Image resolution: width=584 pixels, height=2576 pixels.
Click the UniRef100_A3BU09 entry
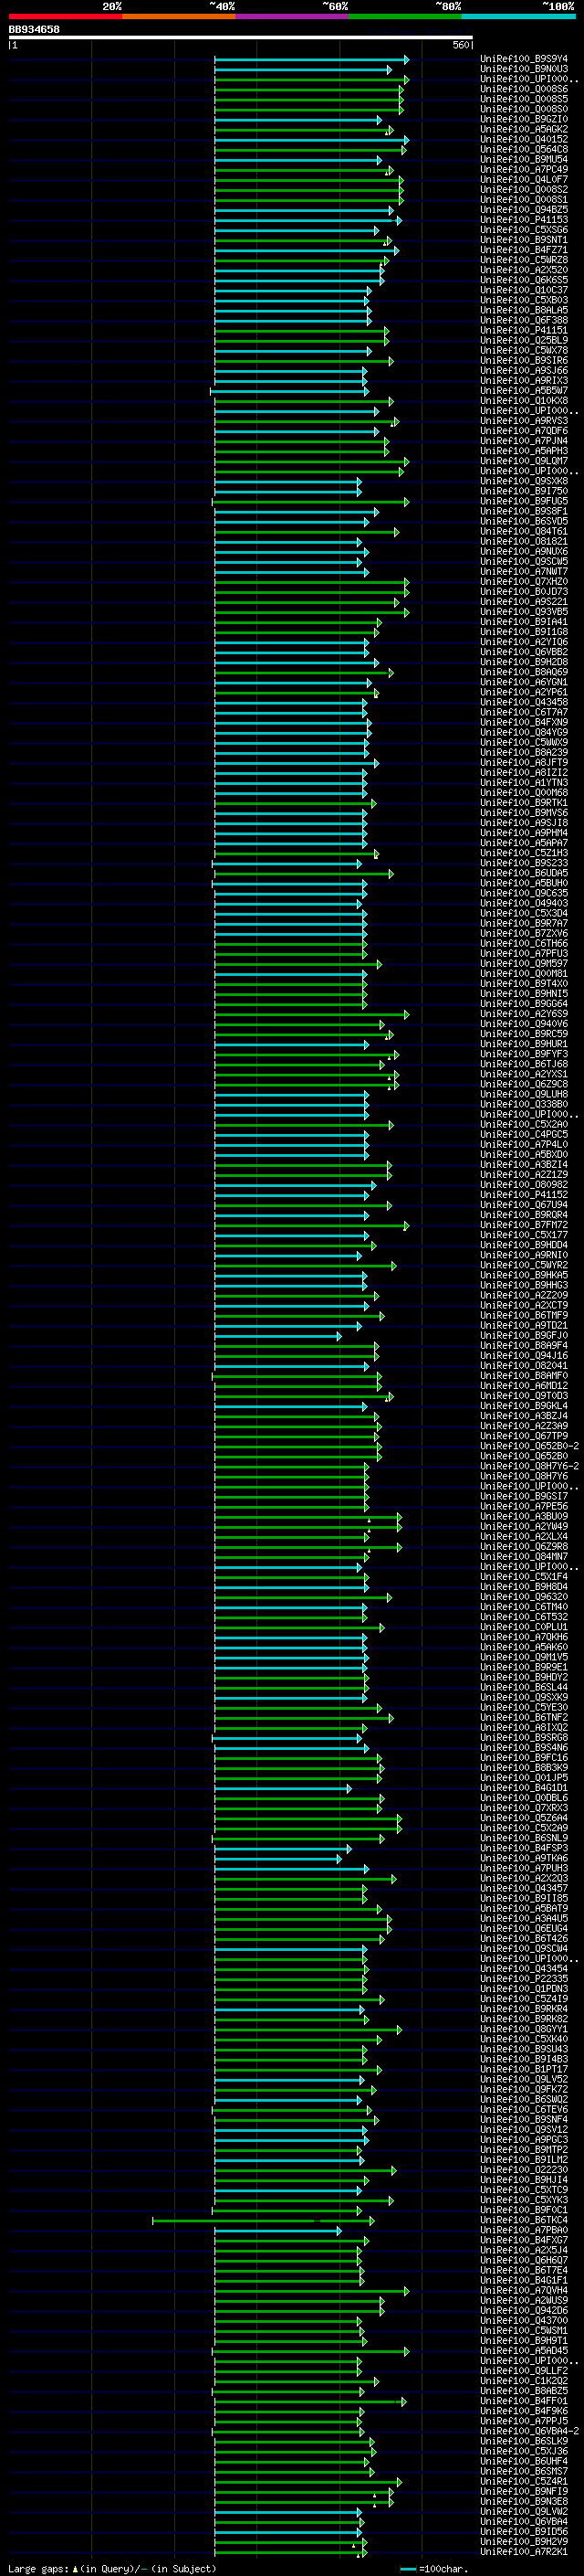pos(524,1516)
